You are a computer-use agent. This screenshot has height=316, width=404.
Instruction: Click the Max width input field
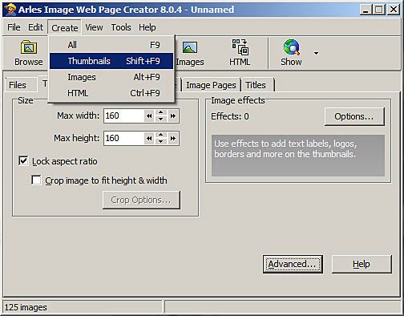coord(123,115)
